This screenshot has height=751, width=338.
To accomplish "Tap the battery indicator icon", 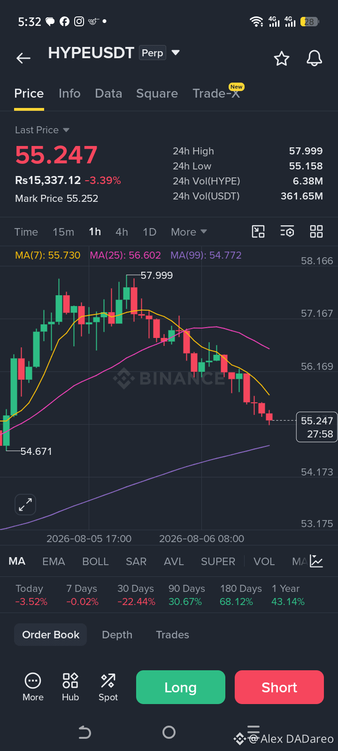I will click(x=311, y=22).
